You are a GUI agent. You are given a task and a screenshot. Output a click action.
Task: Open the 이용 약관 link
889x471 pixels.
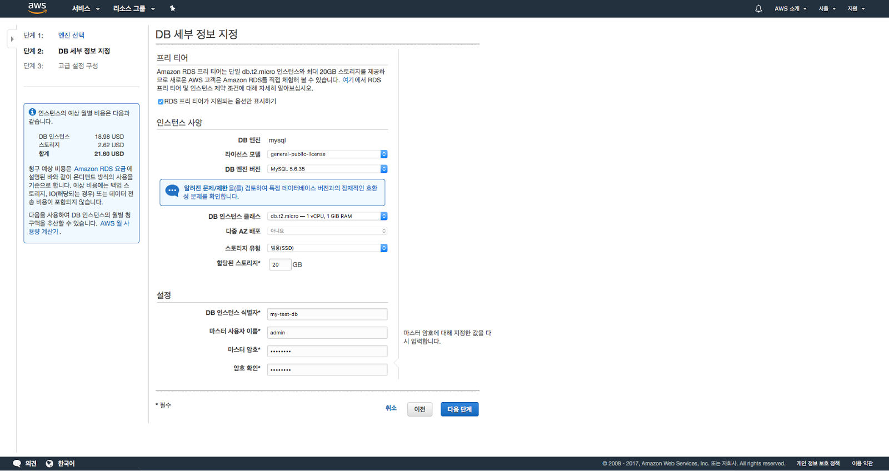coord(862,464)
